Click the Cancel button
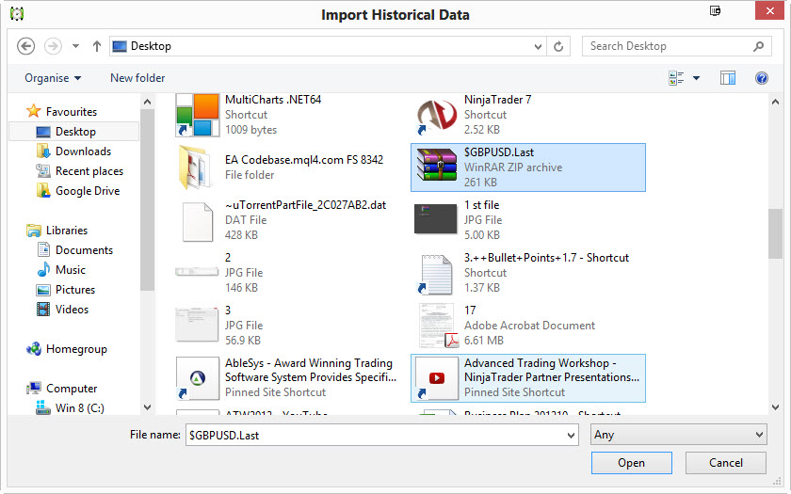Viewport: 791px width, 494px height. 725,463
